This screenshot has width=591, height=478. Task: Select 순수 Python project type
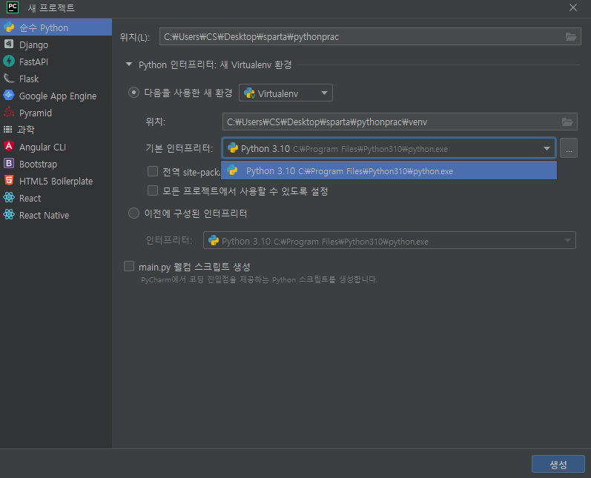click(56, 27)
